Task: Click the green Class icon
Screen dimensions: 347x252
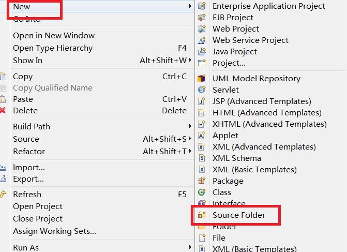Action: tap(202, 192)
